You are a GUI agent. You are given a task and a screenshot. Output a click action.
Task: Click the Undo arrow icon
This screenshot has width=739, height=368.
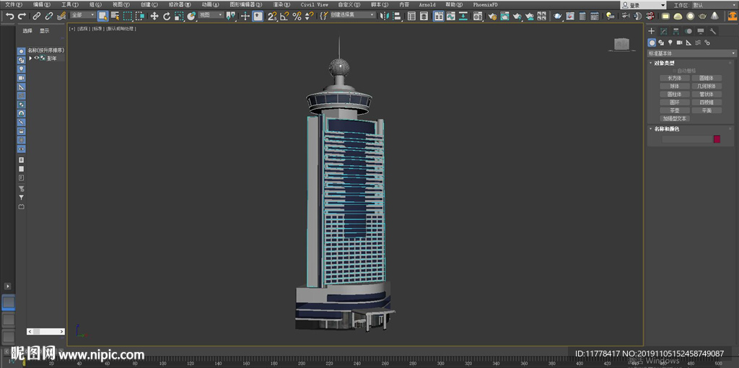[10, 16]
